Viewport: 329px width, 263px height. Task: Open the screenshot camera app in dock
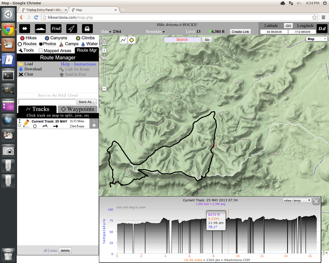pyautogui.click(x=8, y=151)
